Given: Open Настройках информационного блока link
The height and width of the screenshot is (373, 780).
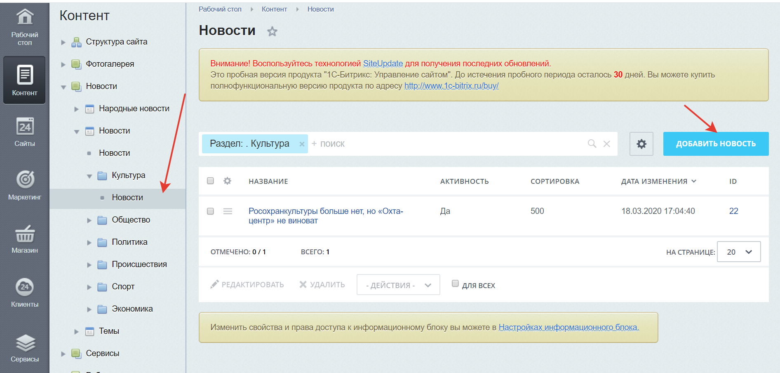Looking at the screenshot, I should (x=569, y=327).
